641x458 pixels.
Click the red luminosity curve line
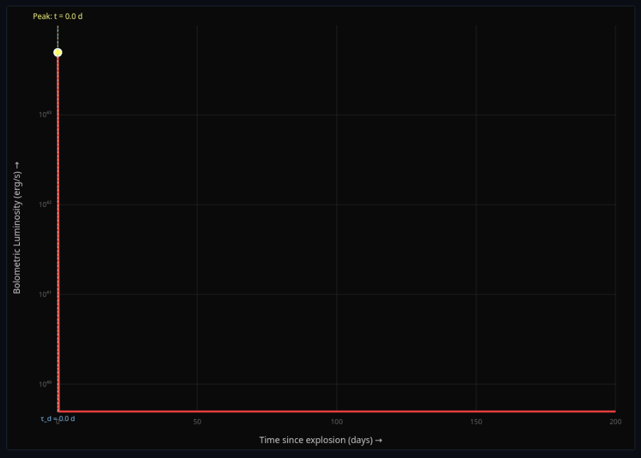point(284,411)
